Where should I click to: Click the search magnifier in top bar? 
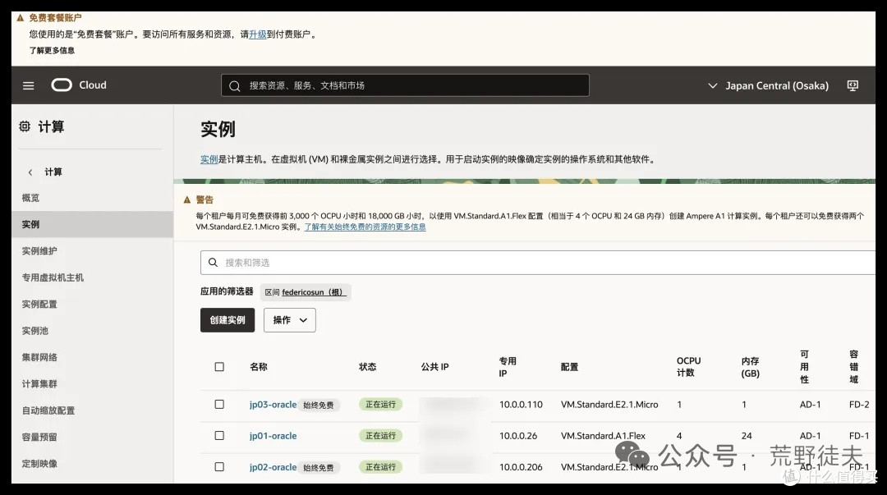(234, 86)
